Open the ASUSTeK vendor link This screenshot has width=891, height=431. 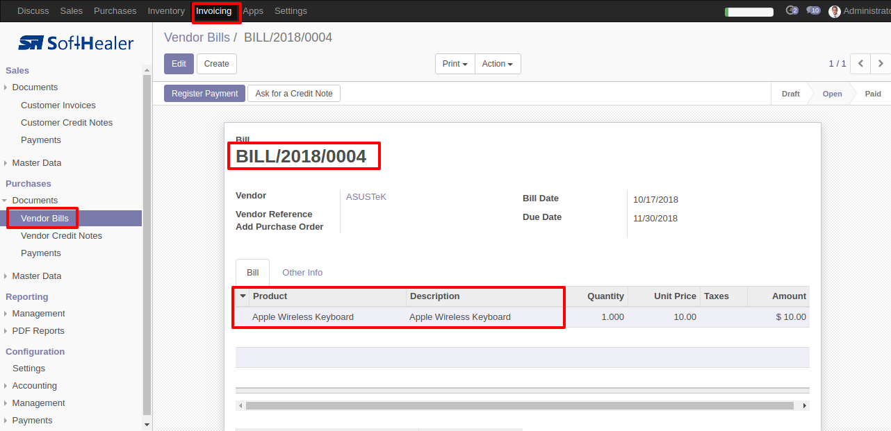pyautogui.click(x=366, y=197)
